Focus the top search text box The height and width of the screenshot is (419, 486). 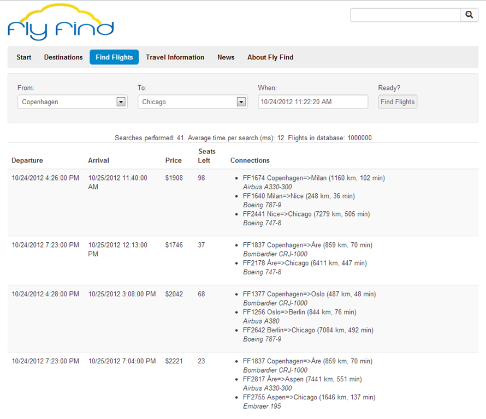(405, 15)
